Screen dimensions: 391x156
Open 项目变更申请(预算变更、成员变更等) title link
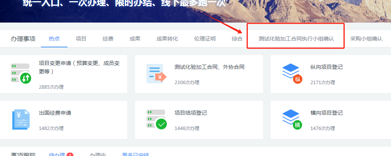(x=79, y=67)
